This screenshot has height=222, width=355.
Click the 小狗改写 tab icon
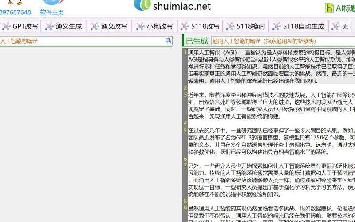click(x=140, y=26)
